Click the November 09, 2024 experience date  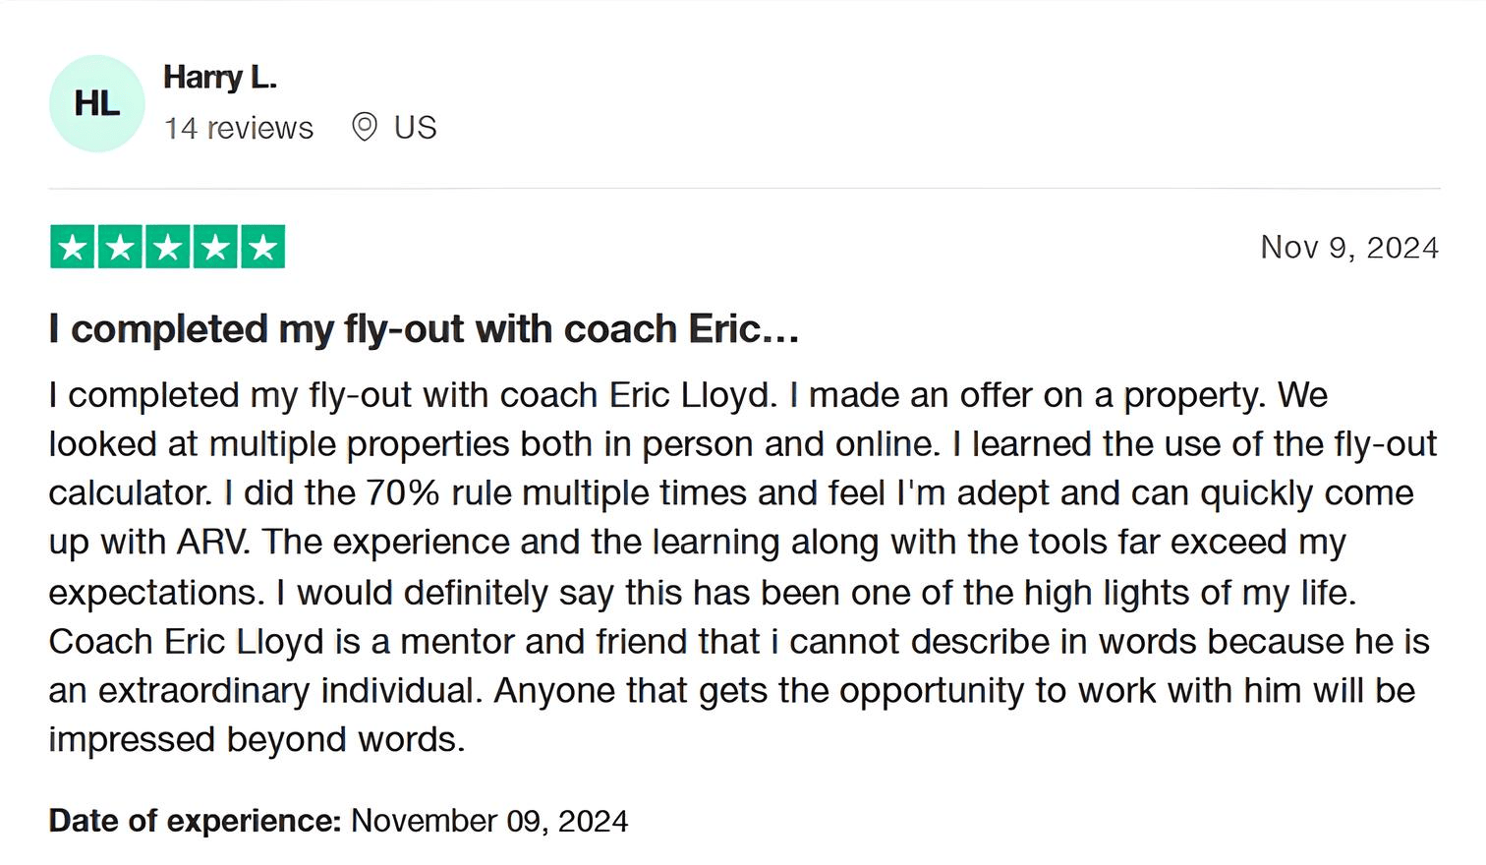pyautogui.click(x=489, y=821)
